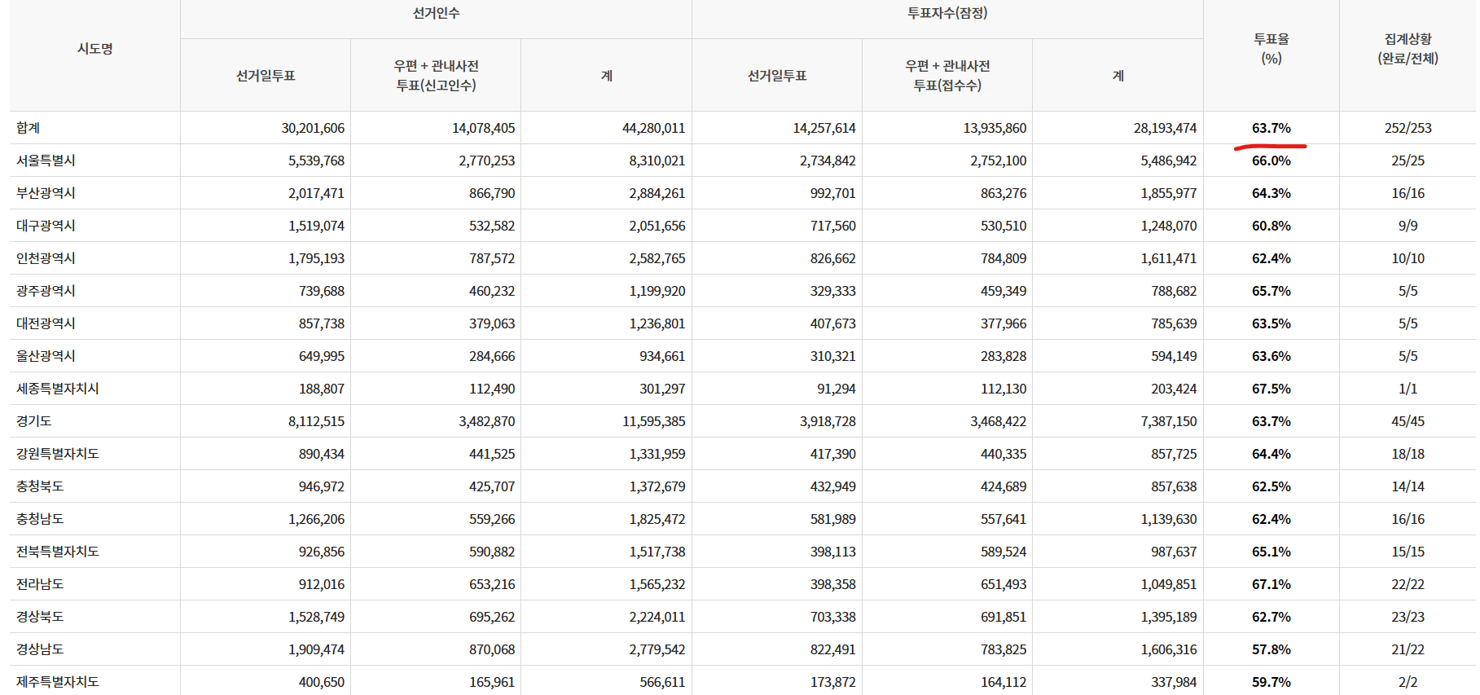The image size is (1480, 695).
Task: Select 세종특별자치시 turnout value 67.5%
Action: point(1271,389)
